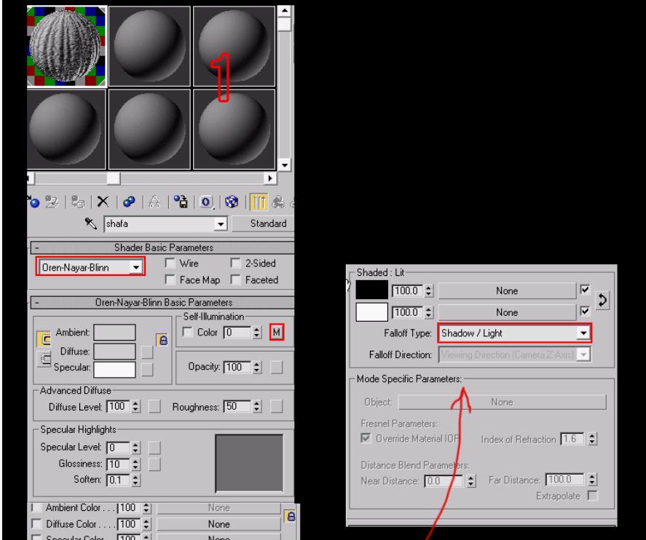Click the Opacity value spinner

[256, 367]
